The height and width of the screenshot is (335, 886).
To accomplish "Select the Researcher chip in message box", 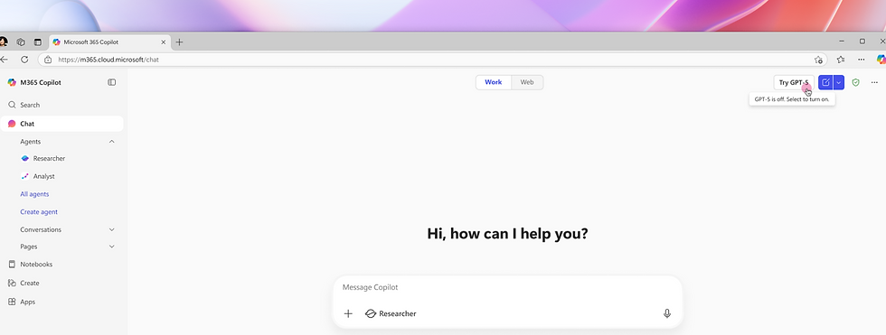I will click(x=391, y=313).
